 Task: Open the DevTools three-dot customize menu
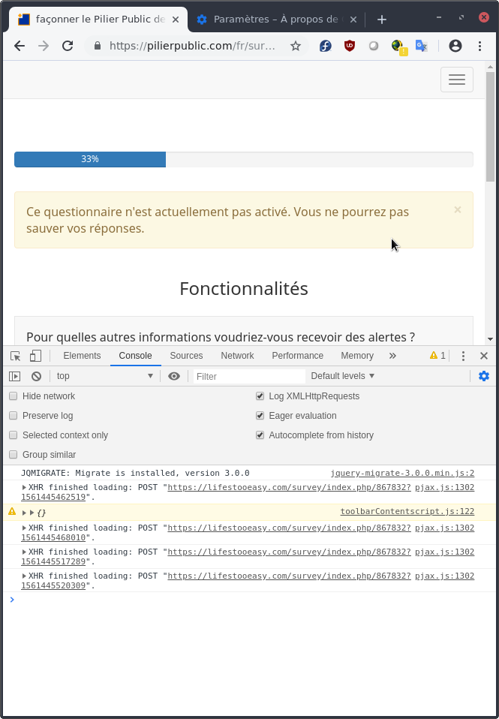(x=463, y=356)
